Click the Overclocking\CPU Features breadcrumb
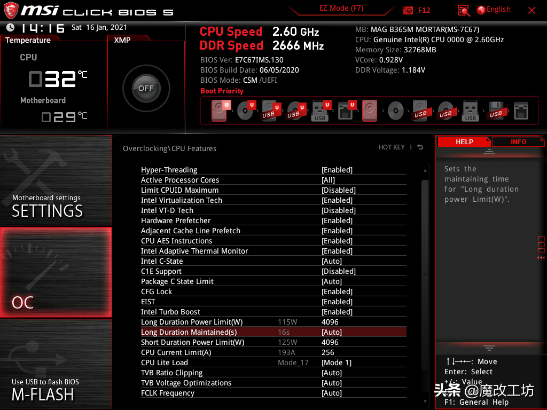 pos(169,148)
